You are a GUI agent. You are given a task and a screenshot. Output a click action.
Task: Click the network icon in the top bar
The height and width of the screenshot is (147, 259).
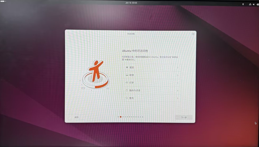[x=250, y=4]
